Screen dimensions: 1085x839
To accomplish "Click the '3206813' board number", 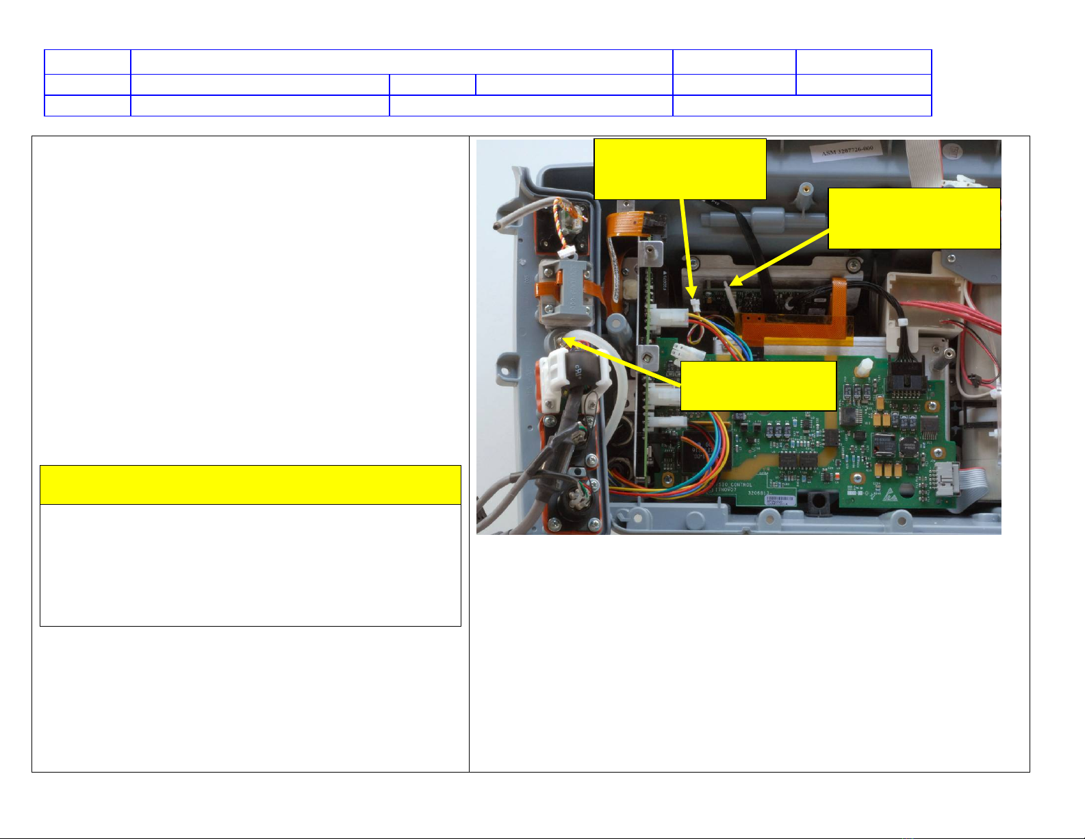I will coord(759,493).
